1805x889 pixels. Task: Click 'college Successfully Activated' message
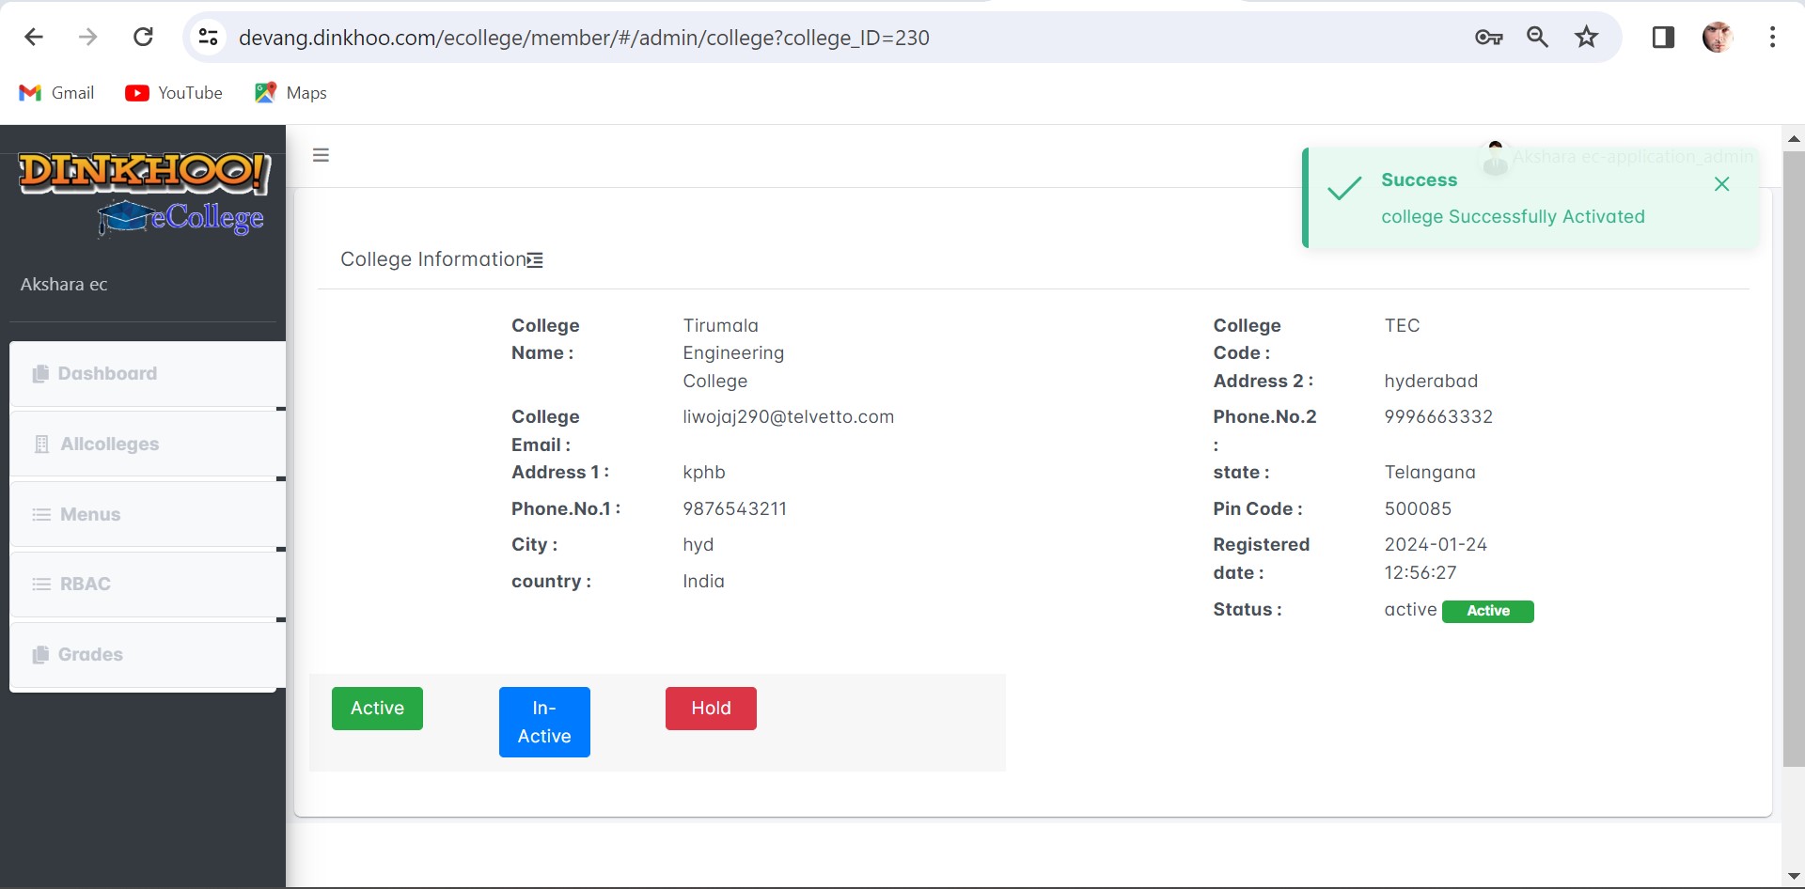(x=1513, y=217)
